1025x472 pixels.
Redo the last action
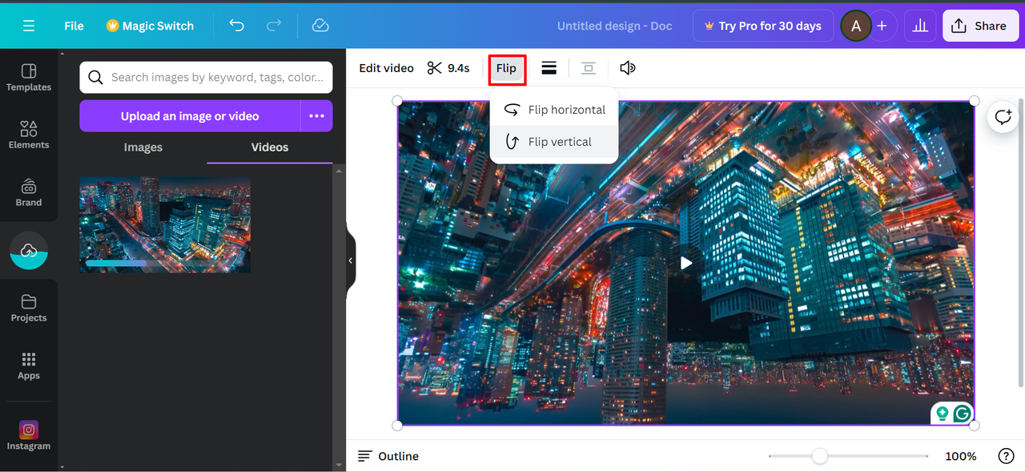pyautogui.click(x=274, y=26)
